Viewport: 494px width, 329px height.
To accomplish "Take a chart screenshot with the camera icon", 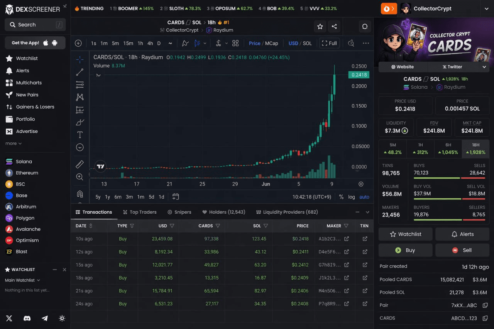I will (x=350, y=43).
